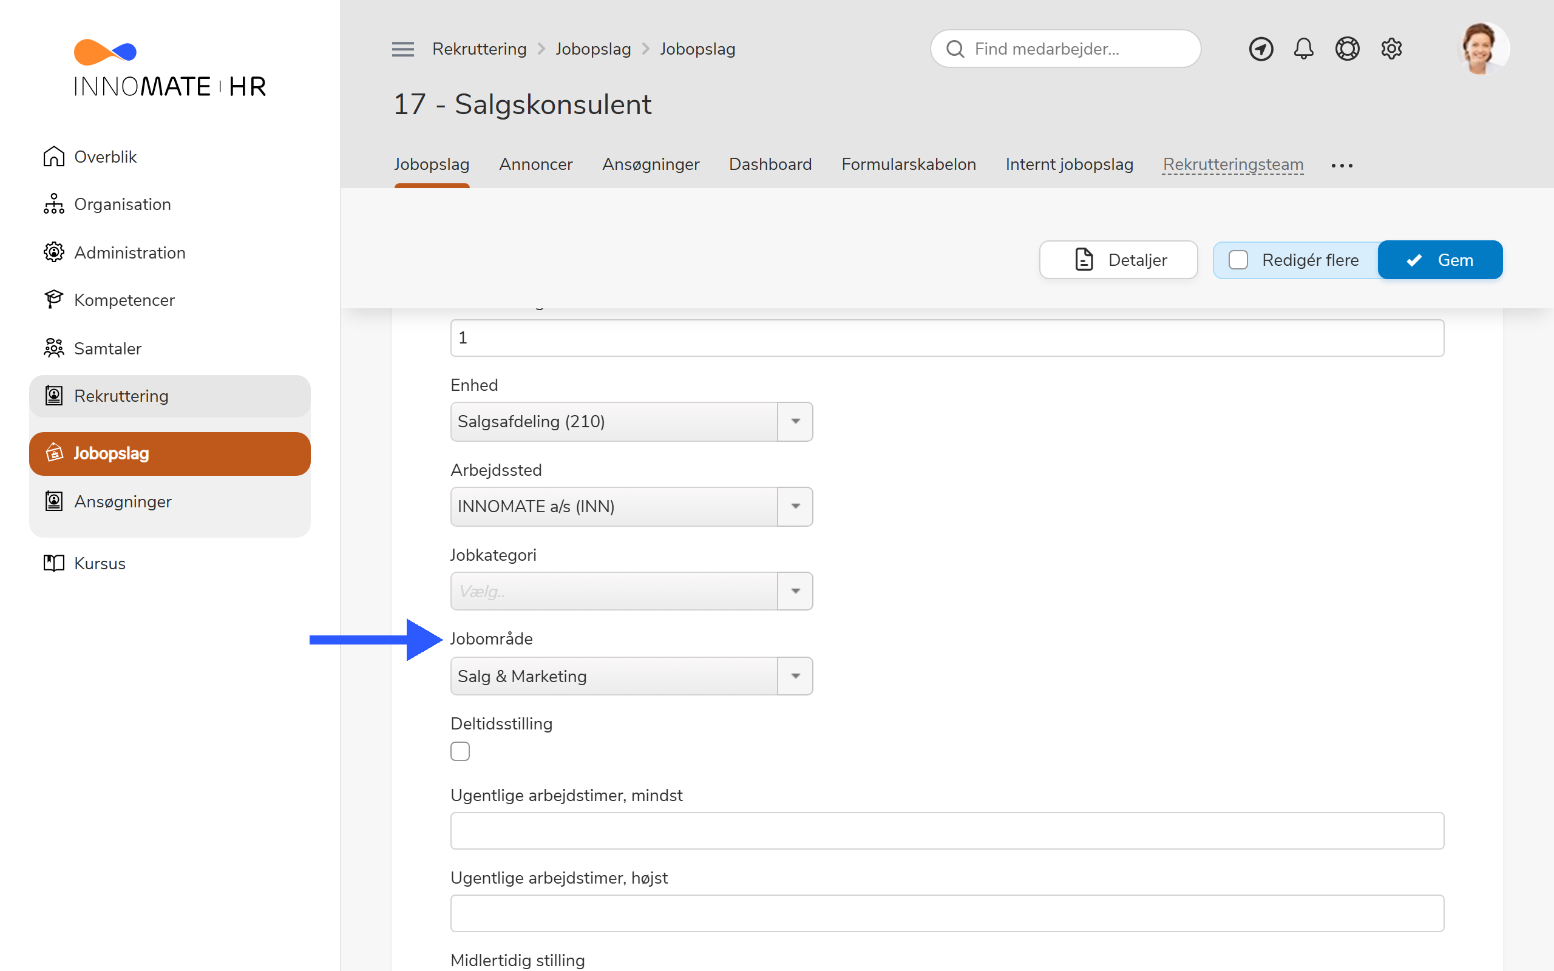Screen dimensions: 1554x971
Task: Click the Overblik house icon
Action: 54,156
